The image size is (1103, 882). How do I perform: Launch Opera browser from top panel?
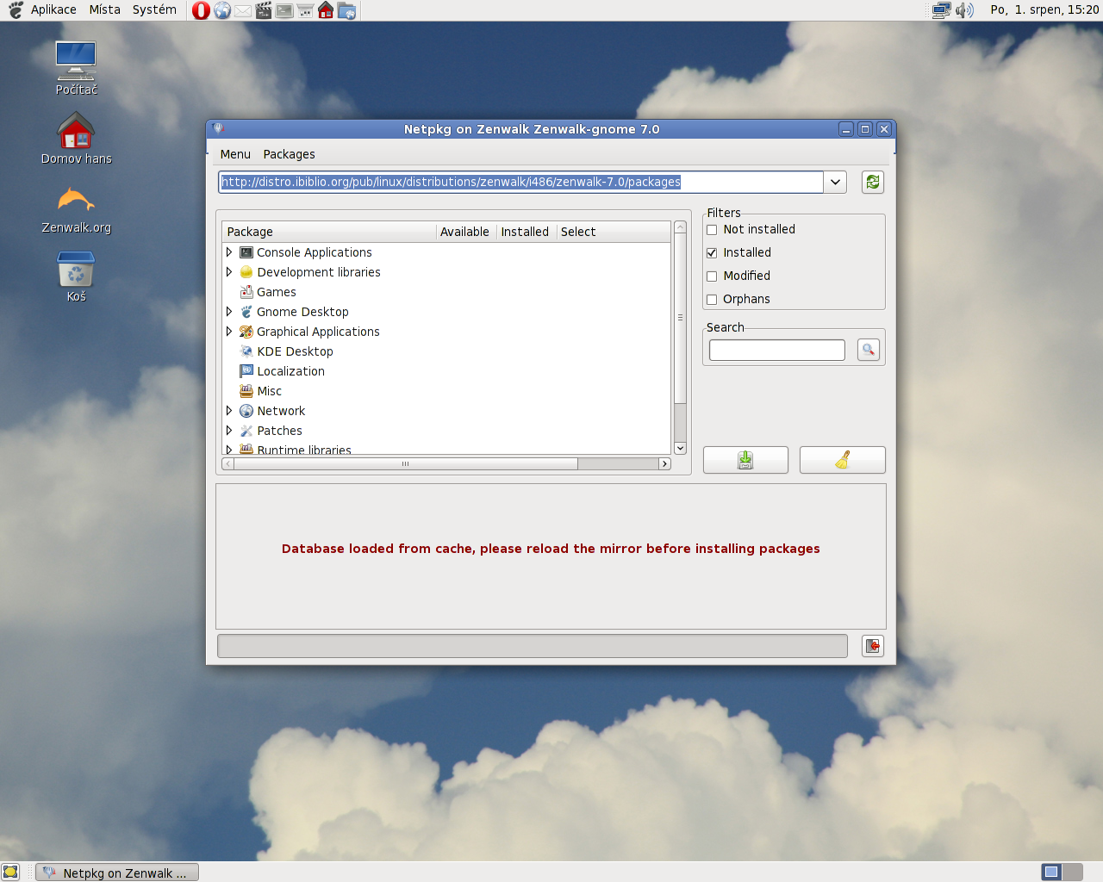point(201,10)
